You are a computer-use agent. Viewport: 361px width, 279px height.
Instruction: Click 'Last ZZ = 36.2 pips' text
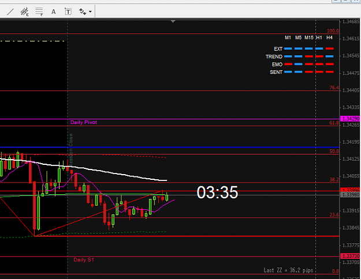[x=288, y=270]
